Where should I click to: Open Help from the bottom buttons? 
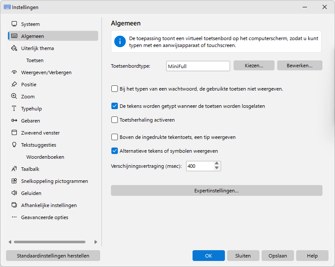[312, 255]
